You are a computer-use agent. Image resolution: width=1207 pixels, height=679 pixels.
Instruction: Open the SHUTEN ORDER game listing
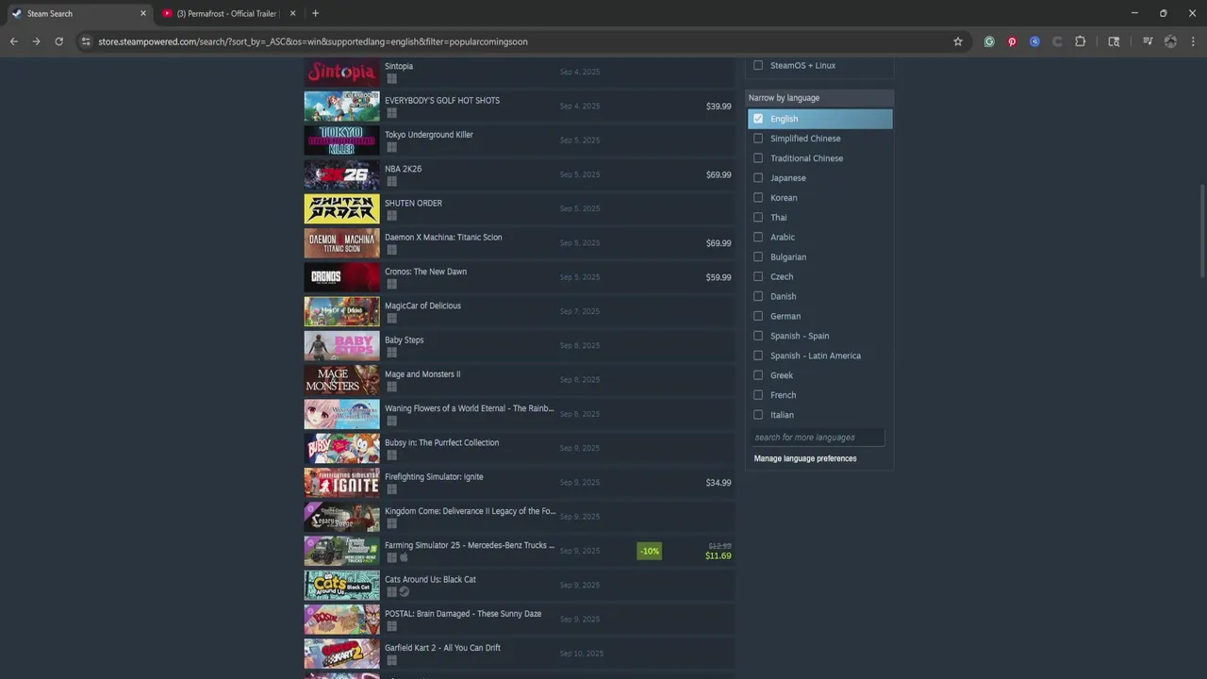519,208
